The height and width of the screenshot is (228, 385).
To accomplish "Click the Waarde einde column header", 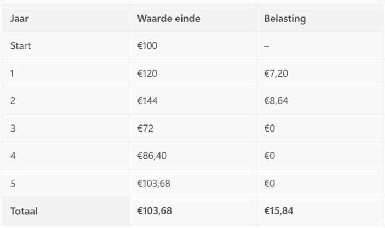I will point(168,19).
